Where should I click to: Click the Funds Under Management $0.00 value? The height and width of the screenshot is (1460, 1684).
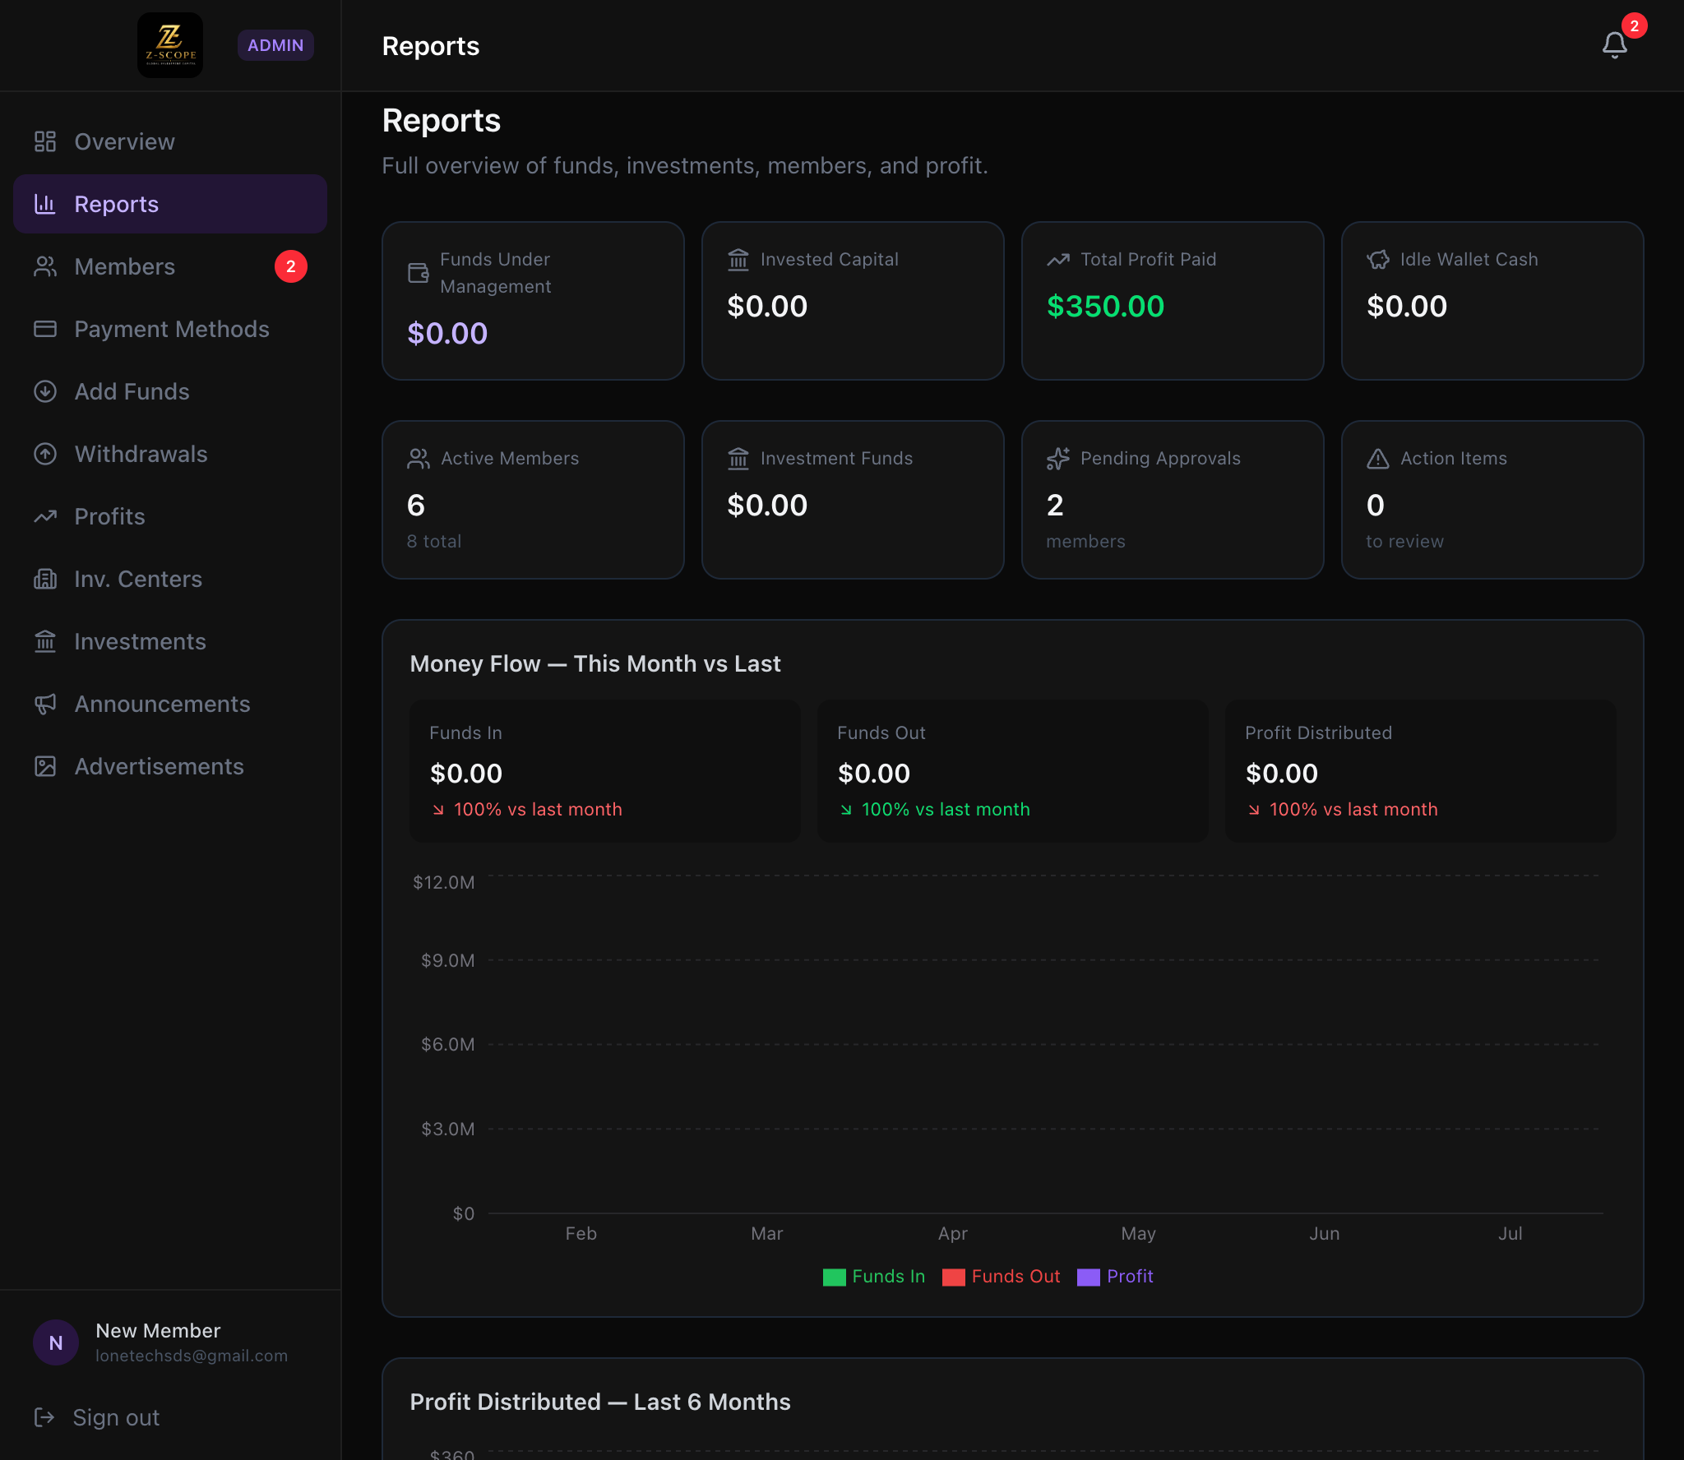click(447, 334)
